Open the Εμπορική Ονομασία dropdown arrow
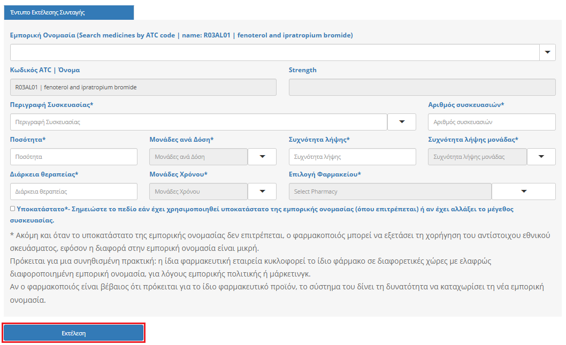566x345 pixels. 547,52
